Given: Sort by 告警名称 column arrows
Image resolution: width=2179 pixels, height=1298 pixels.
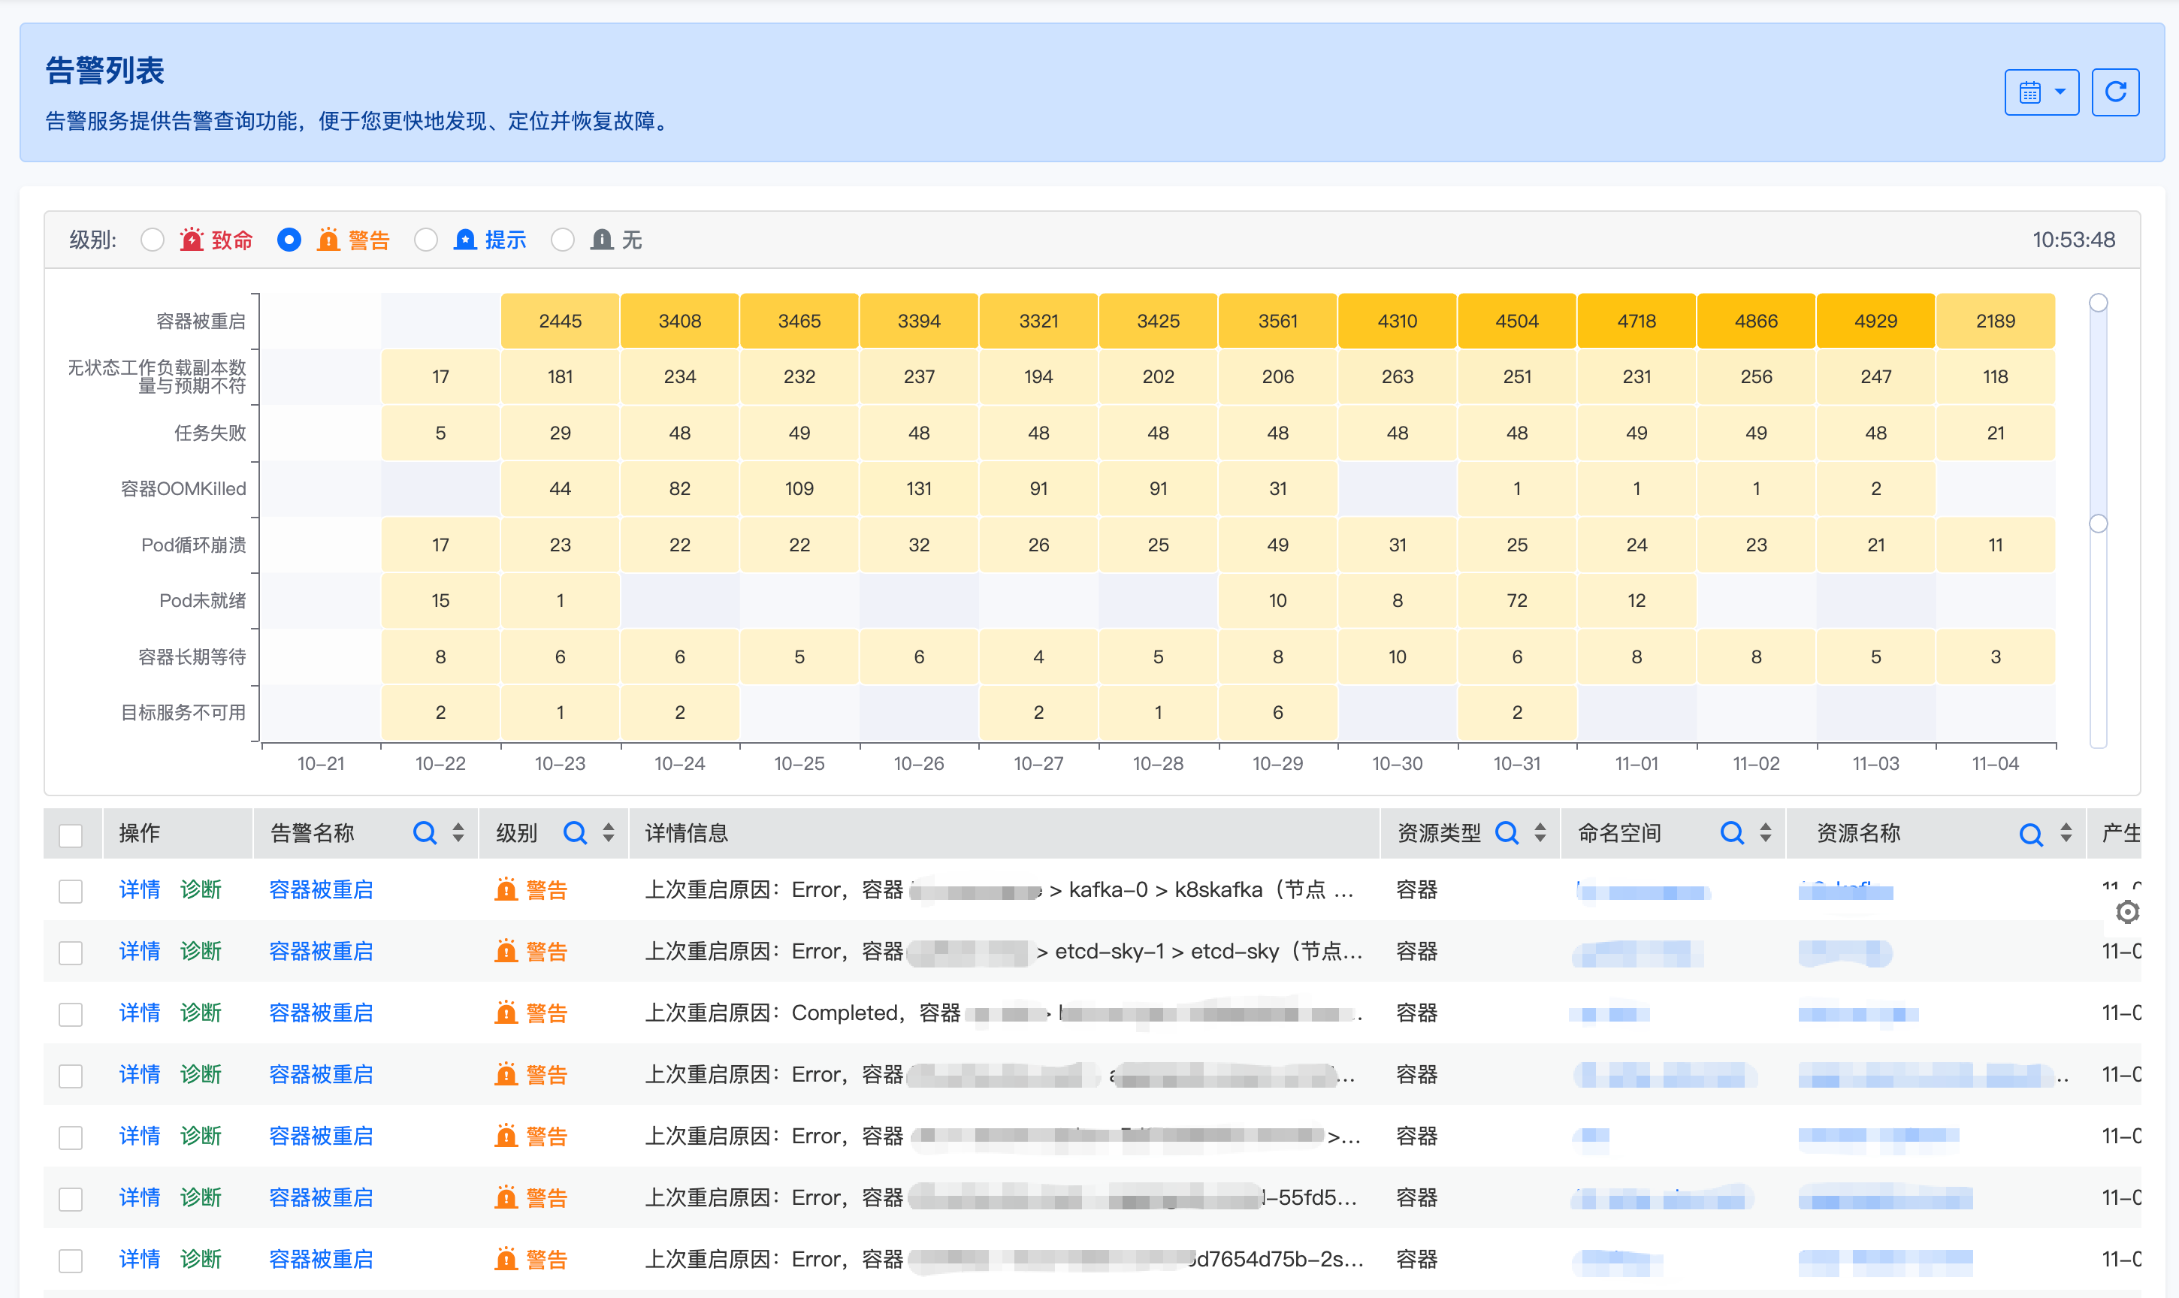Looking at the screenshot, I should coord(458,833).
